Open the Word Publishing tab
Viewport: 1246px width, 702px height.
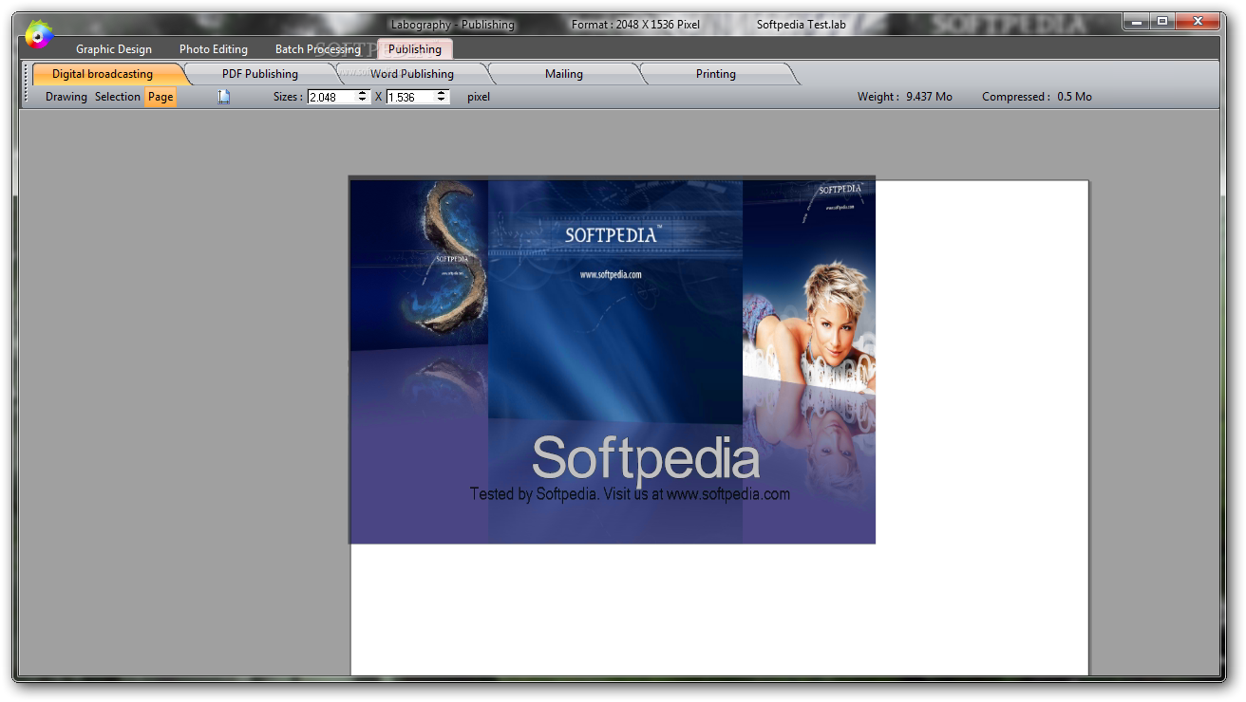[412, 74]
